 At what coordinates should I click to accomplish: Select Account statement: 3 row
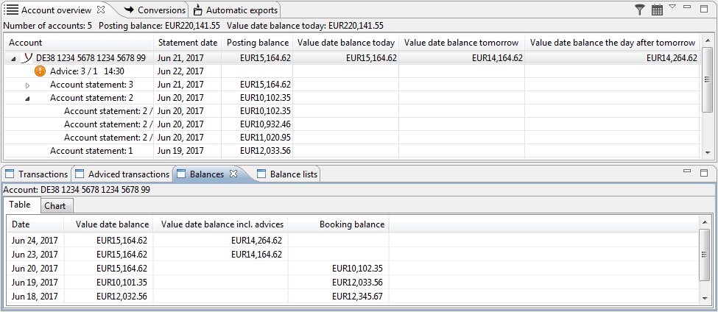[352, 85]
